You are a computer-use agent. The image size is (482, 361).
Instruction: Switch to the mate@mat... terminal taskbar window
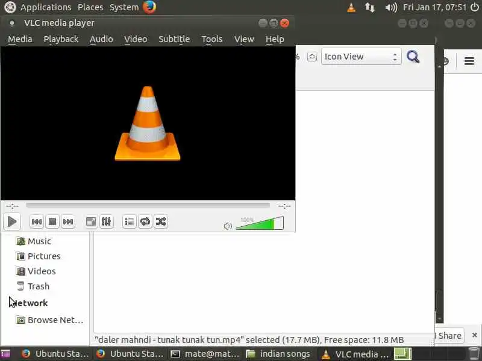point(205,354)
